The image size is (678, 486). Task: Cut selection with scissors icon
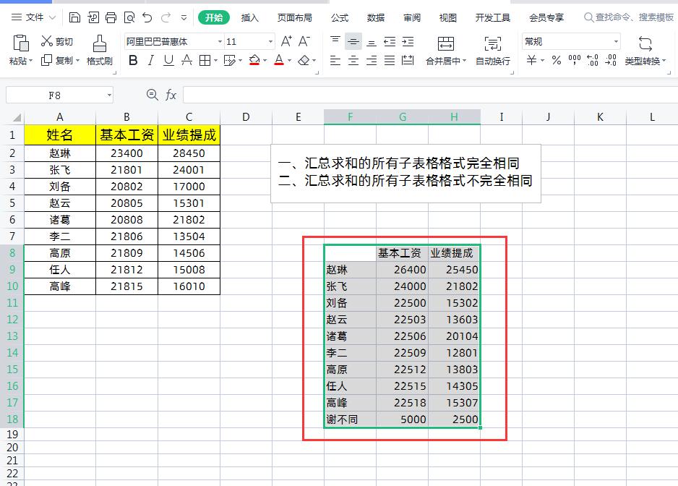(x=47, y=41)
